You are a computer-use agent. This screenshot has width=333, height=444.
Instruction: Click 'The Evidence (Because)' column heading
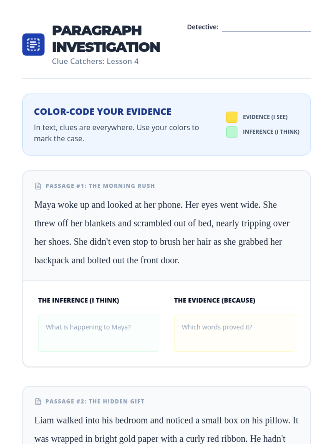(215, 300)
